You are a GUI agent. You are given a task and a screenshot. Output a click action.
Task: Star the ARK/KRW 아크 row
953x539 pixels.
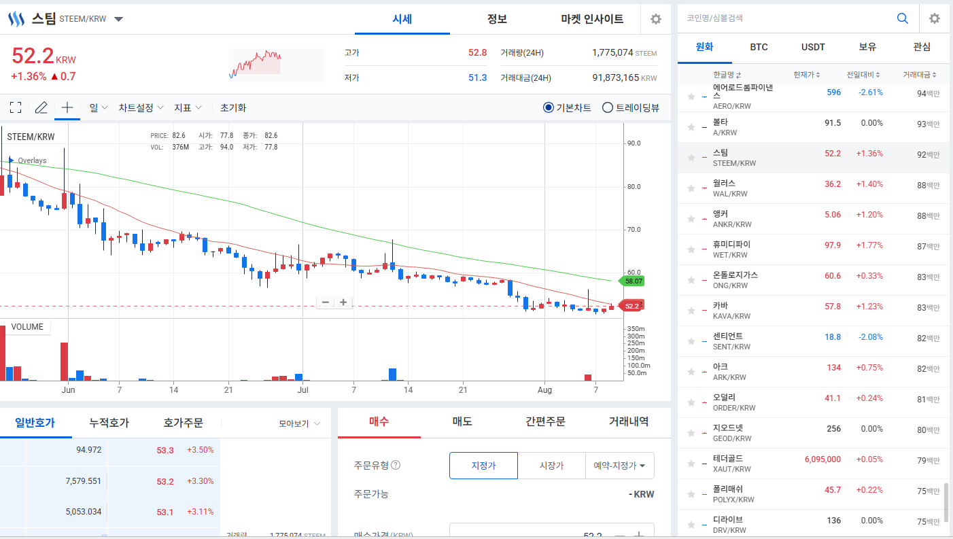click(x=691, y=372)
